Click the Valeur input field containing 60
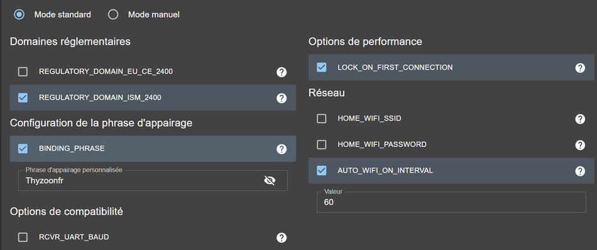 point(451,202)
